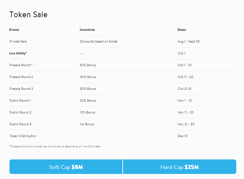Image resolution: width=244 pixels, height=179 pixels.
Task: Click the Token Distribution row label
Action: [23, 136]
